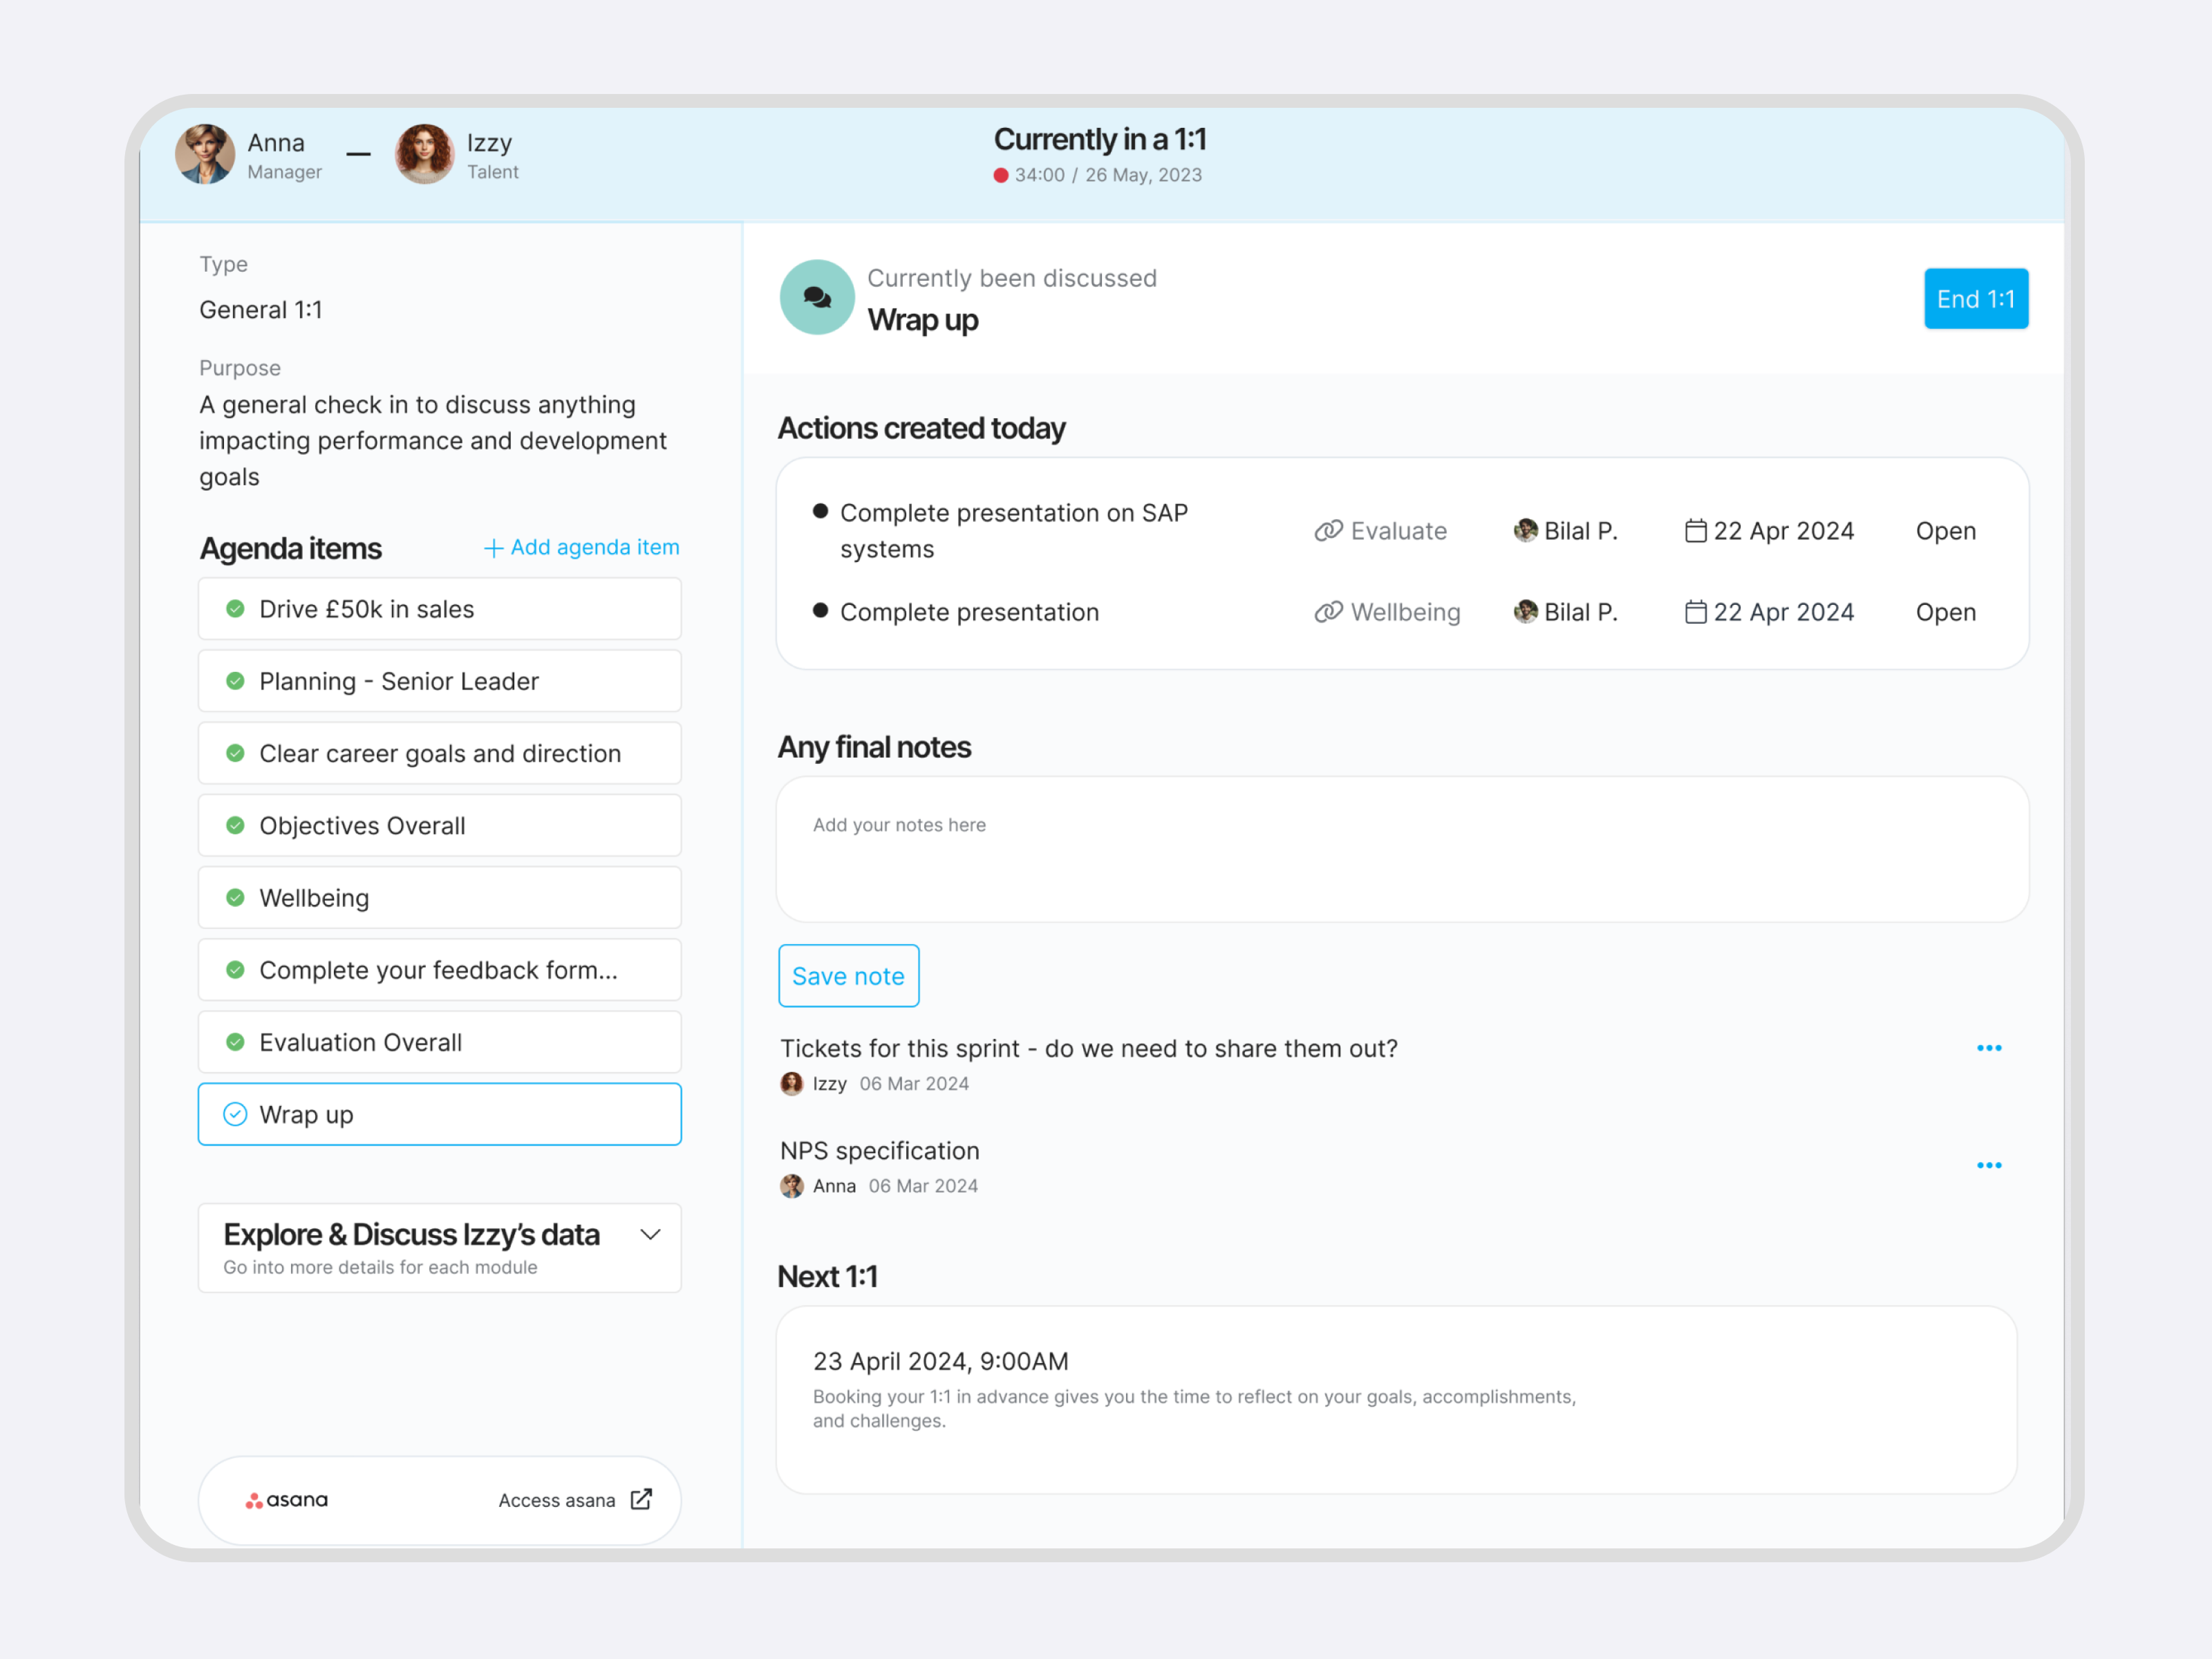Select the Objectives Overall agenda item
This screenshot has width=2212, height=1659.
pos(440,826)
